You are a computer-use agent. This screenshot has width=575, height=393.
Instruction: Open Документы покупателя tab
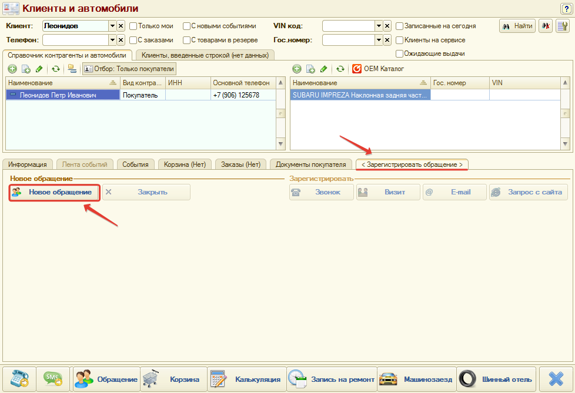310,164
